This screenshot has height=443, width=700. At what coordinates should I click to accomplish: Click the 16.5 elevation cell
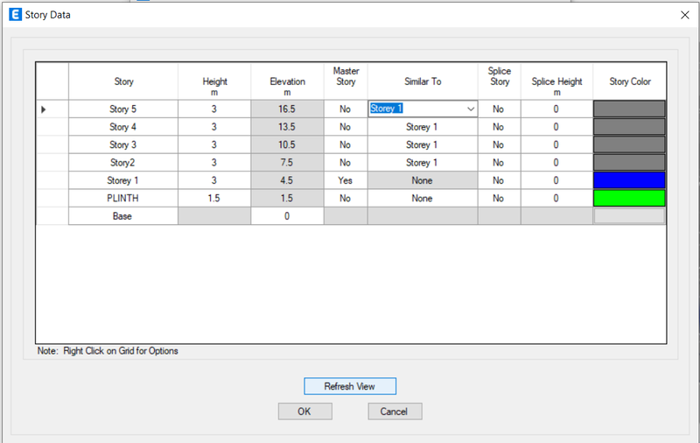tap(287, 109)
